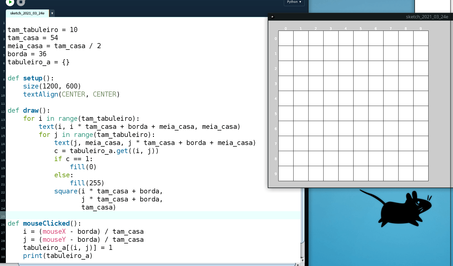Click the 'fill(255)' line
The image size is (453, 266).
tap(87, 183)
